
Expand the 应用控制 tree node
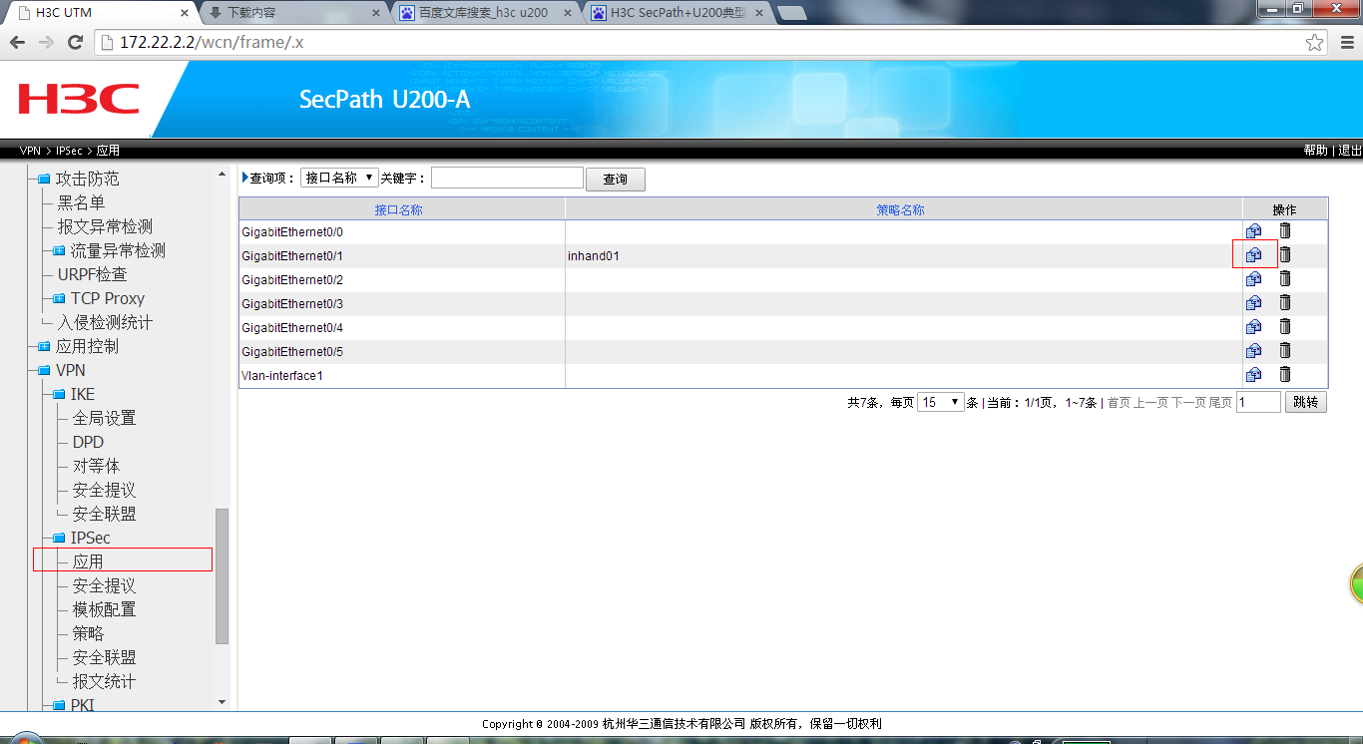click(43, 347)
